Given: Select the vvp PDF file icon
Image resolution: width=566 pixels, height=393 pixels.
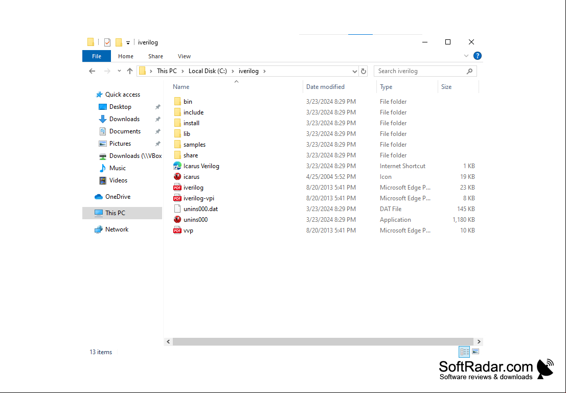Looking at the screenshot, I should click(177, 230).
